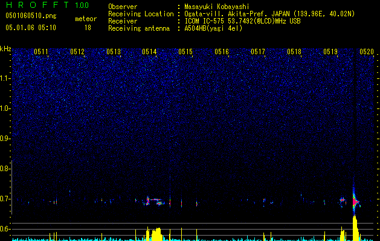Click the 0.8 kHz axis label
Viewport: 380px width, 241px height.
pyautogui.click(x=4, y=169)
